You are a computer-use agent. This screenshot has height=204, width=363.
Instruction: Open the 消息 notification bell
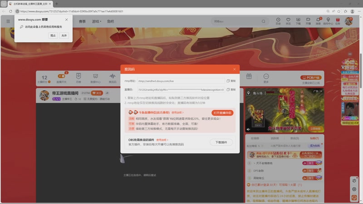coord(319,21)
